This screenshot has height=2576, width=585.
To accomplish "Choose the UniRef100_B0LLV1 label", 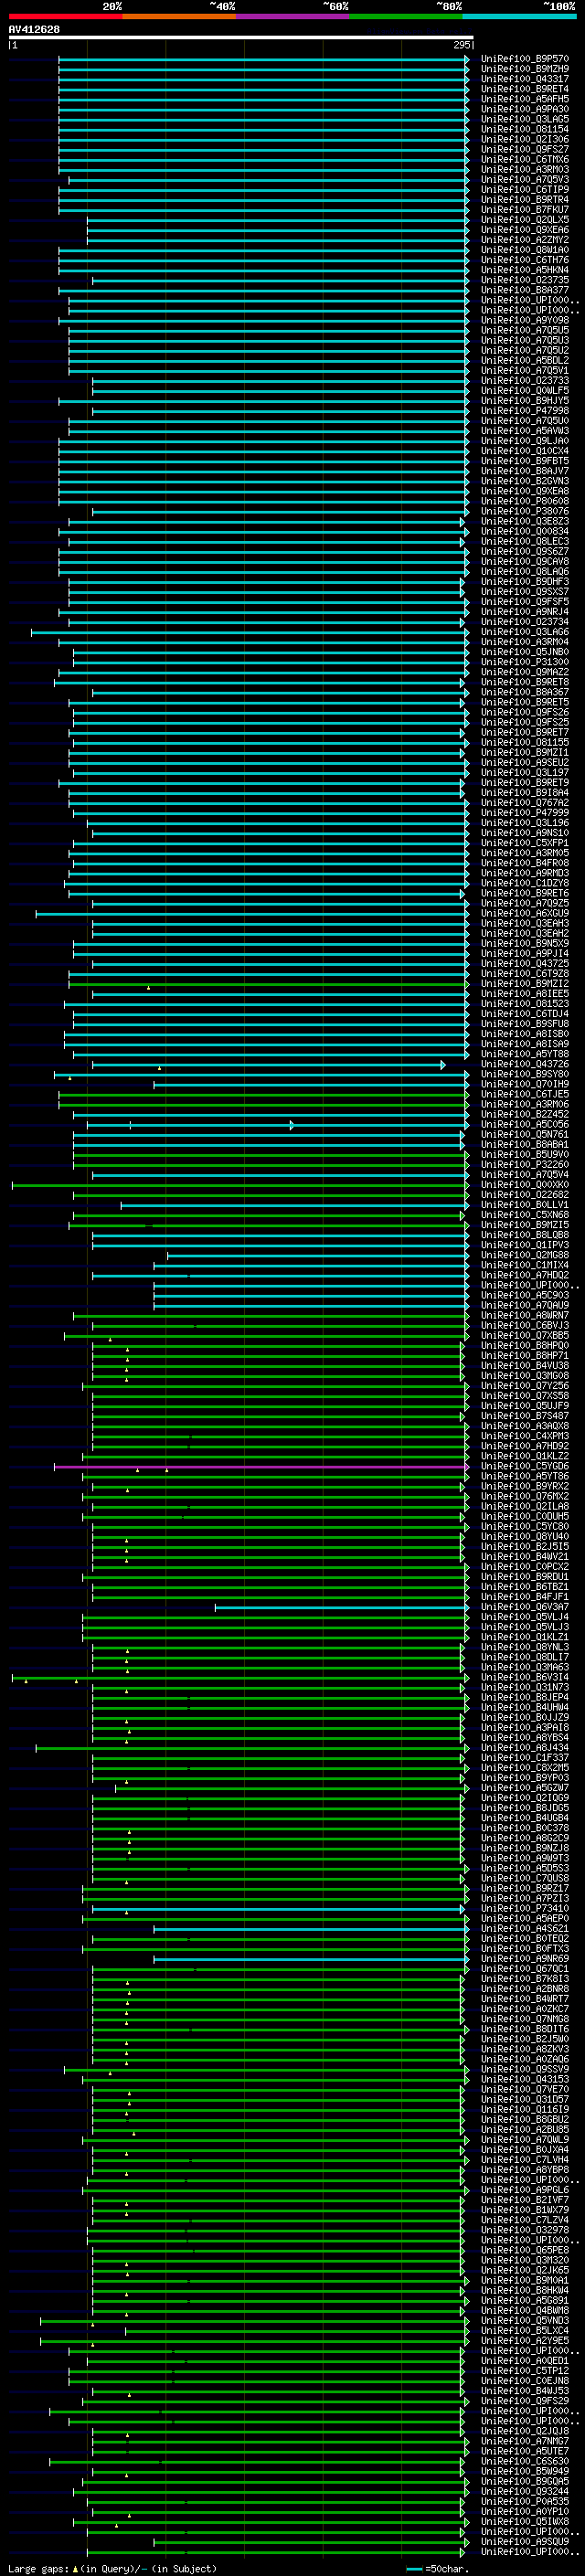I will pyautogui.click(x=525, y=1205).
